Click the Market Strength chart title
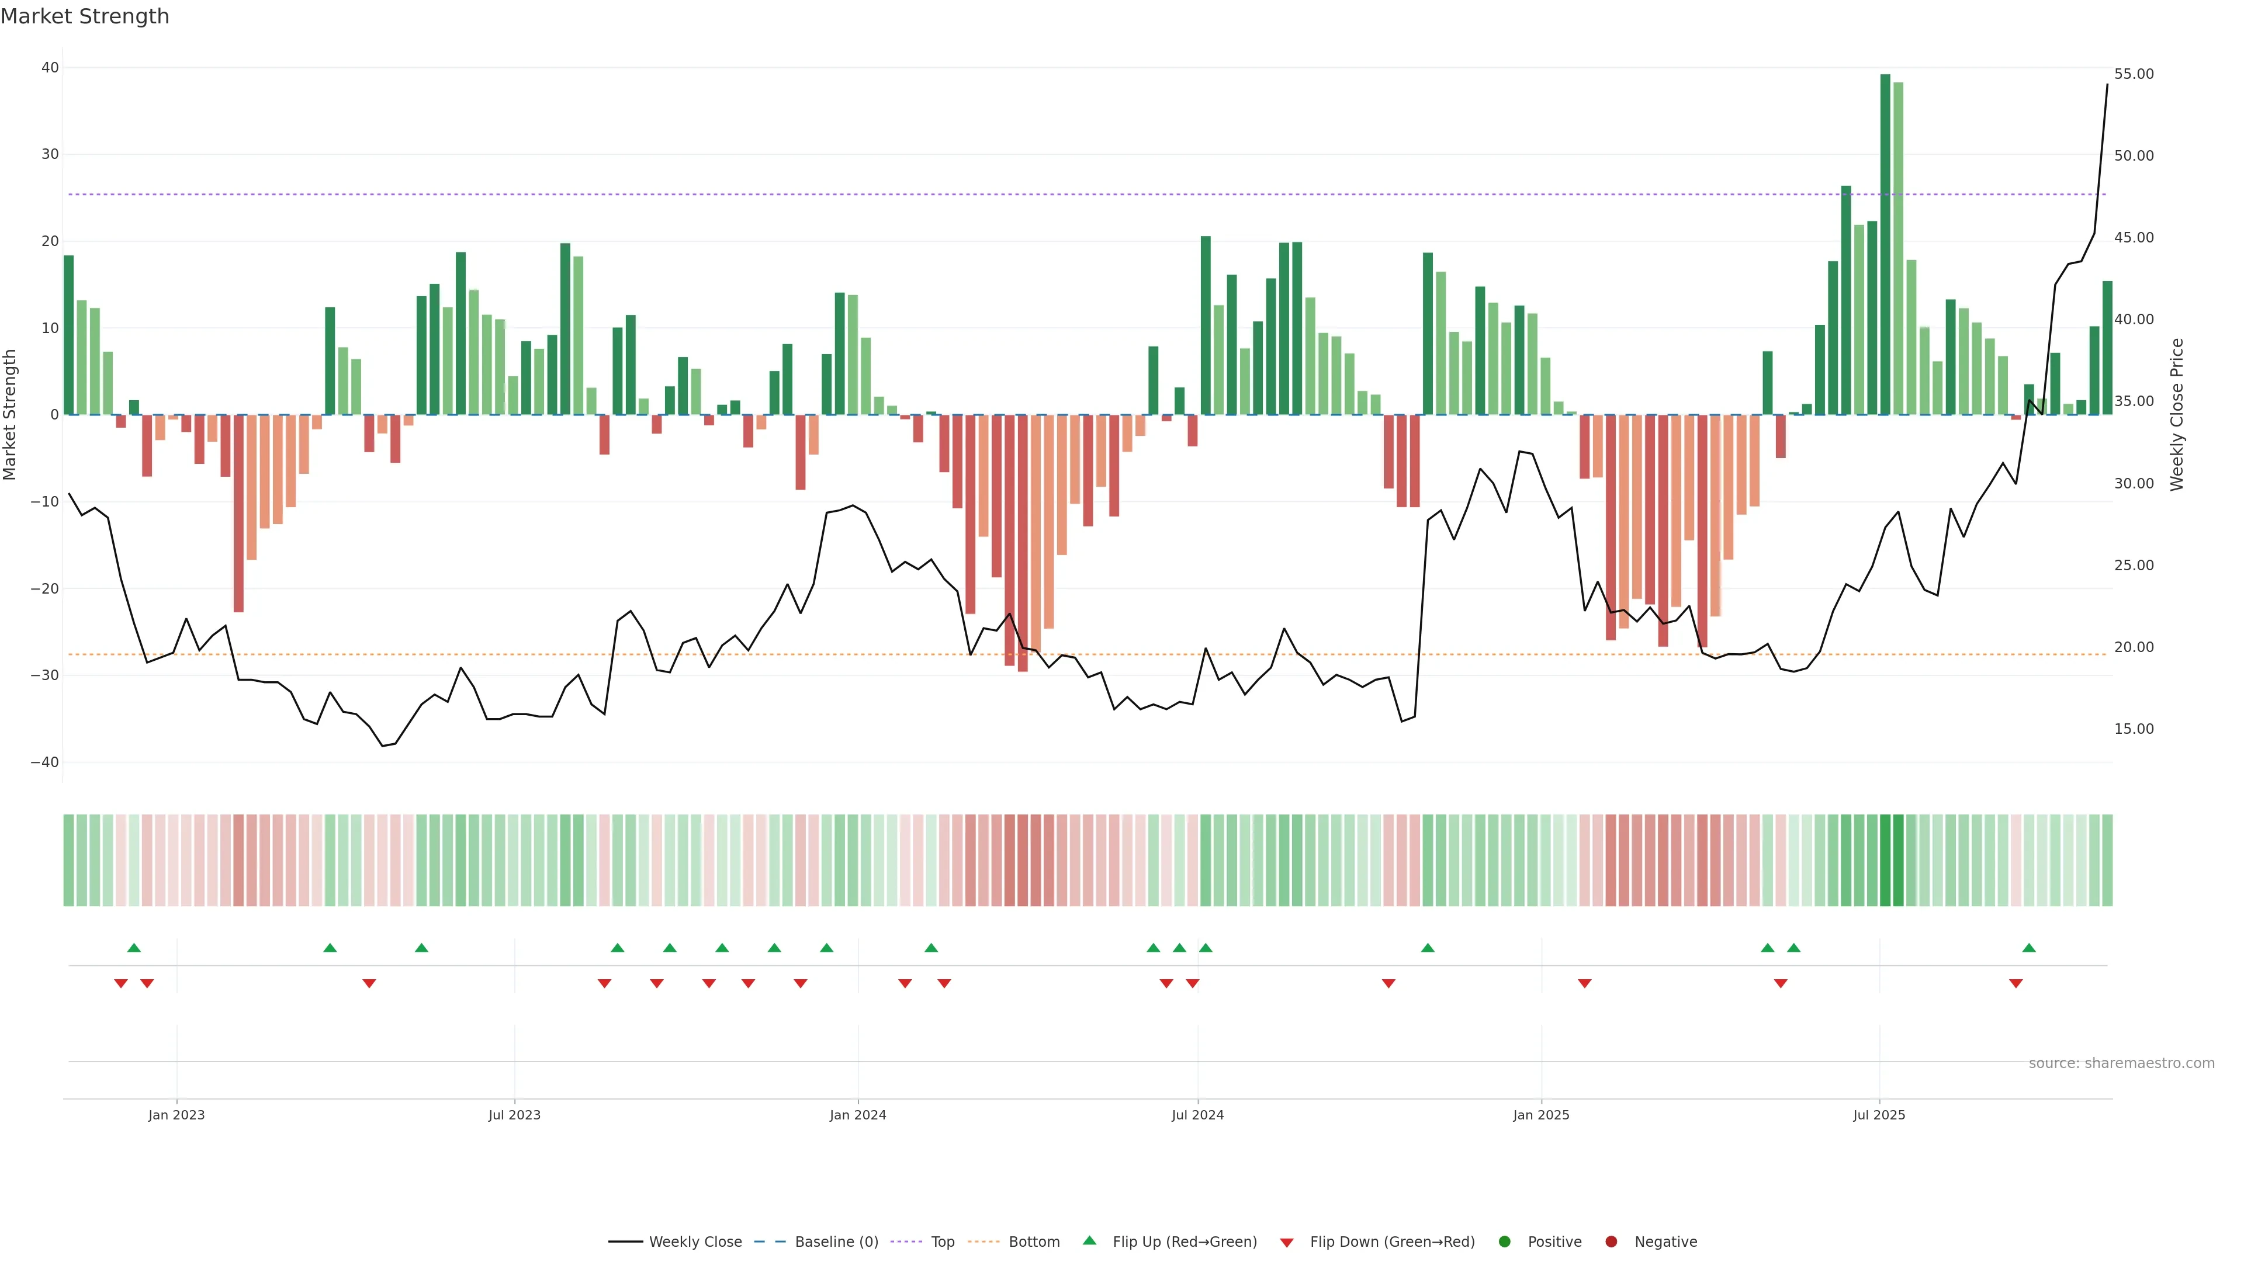 pyautogui.click(x=85, y=16)
